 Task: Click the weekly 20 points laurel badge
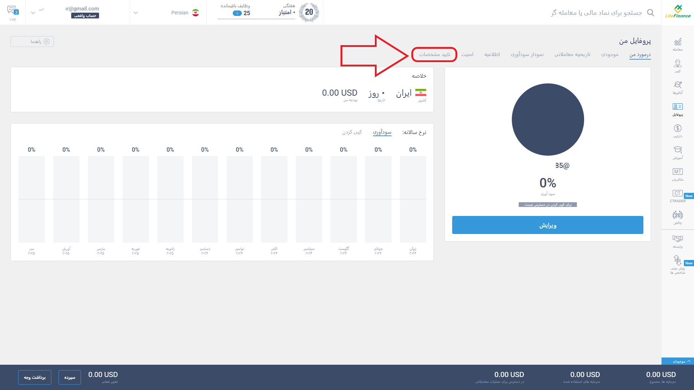tap(309, 13)
